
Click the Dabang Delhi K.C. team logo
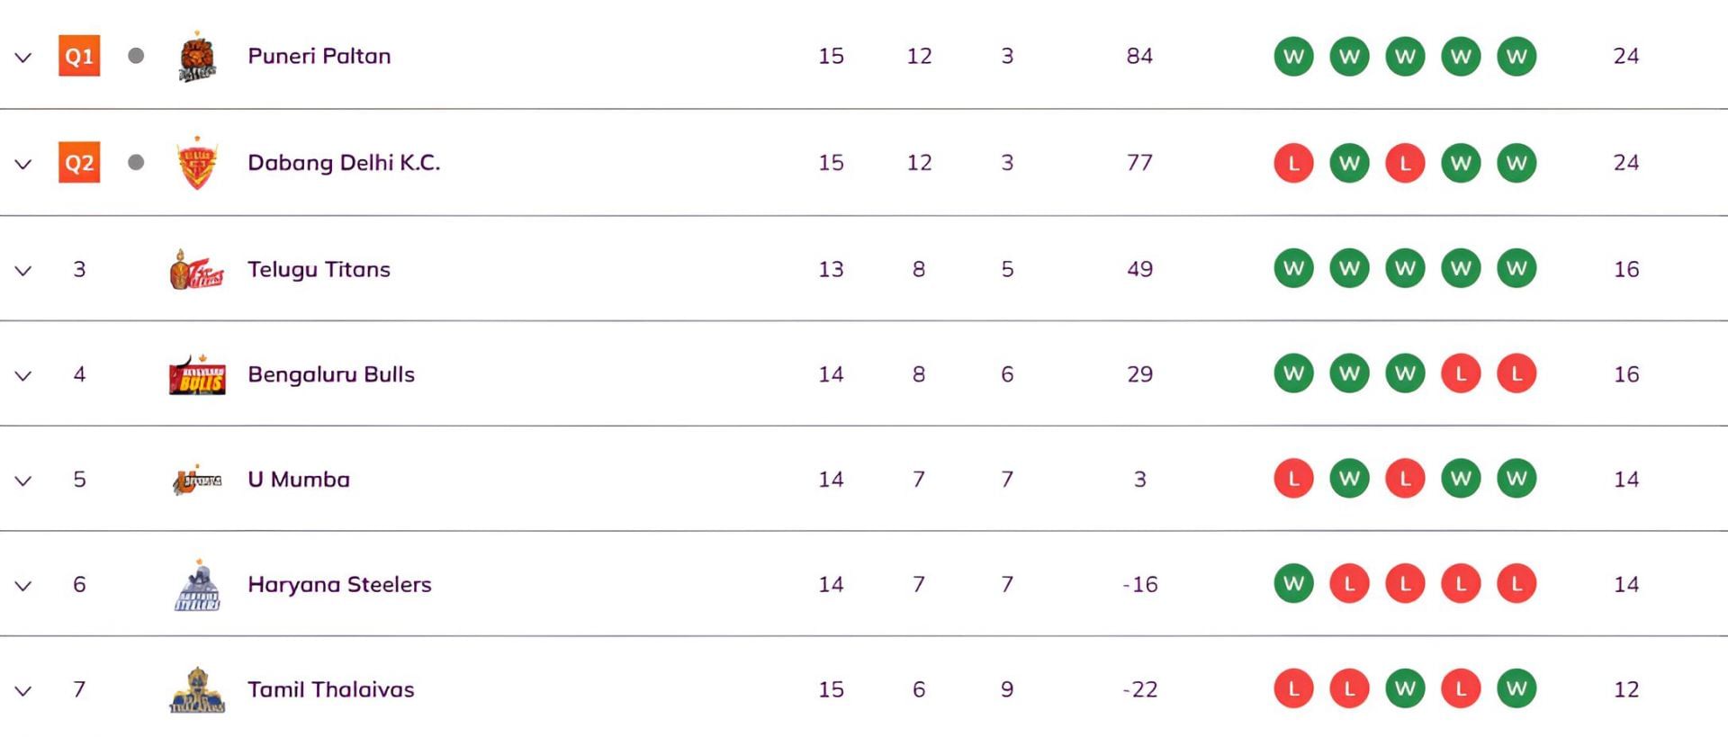pyautogui.click(x=197, y=164)
